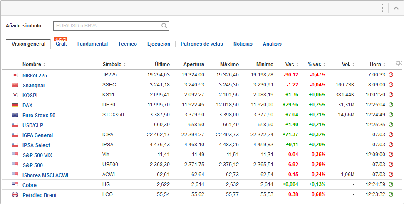Click the Japan flag next to Nikkei 225
404x204 pixels.
(x=15, y=75)
